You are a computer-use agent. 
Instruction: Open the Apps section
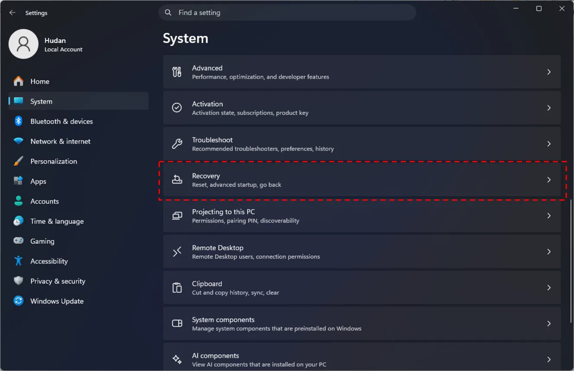click(79, 181)
